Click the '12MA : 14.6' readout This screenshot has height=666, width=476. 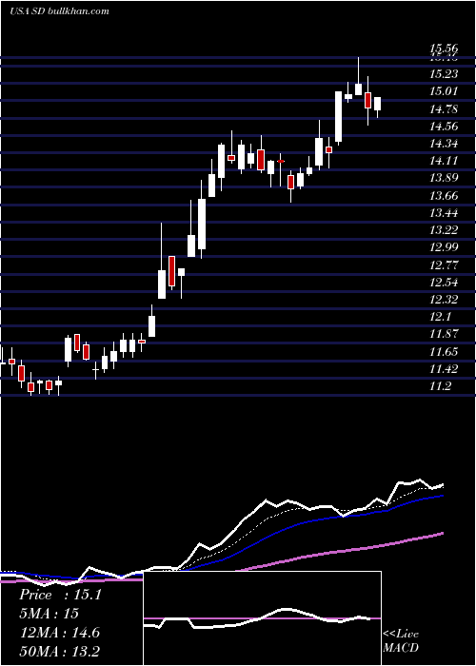tap(59, 633)
